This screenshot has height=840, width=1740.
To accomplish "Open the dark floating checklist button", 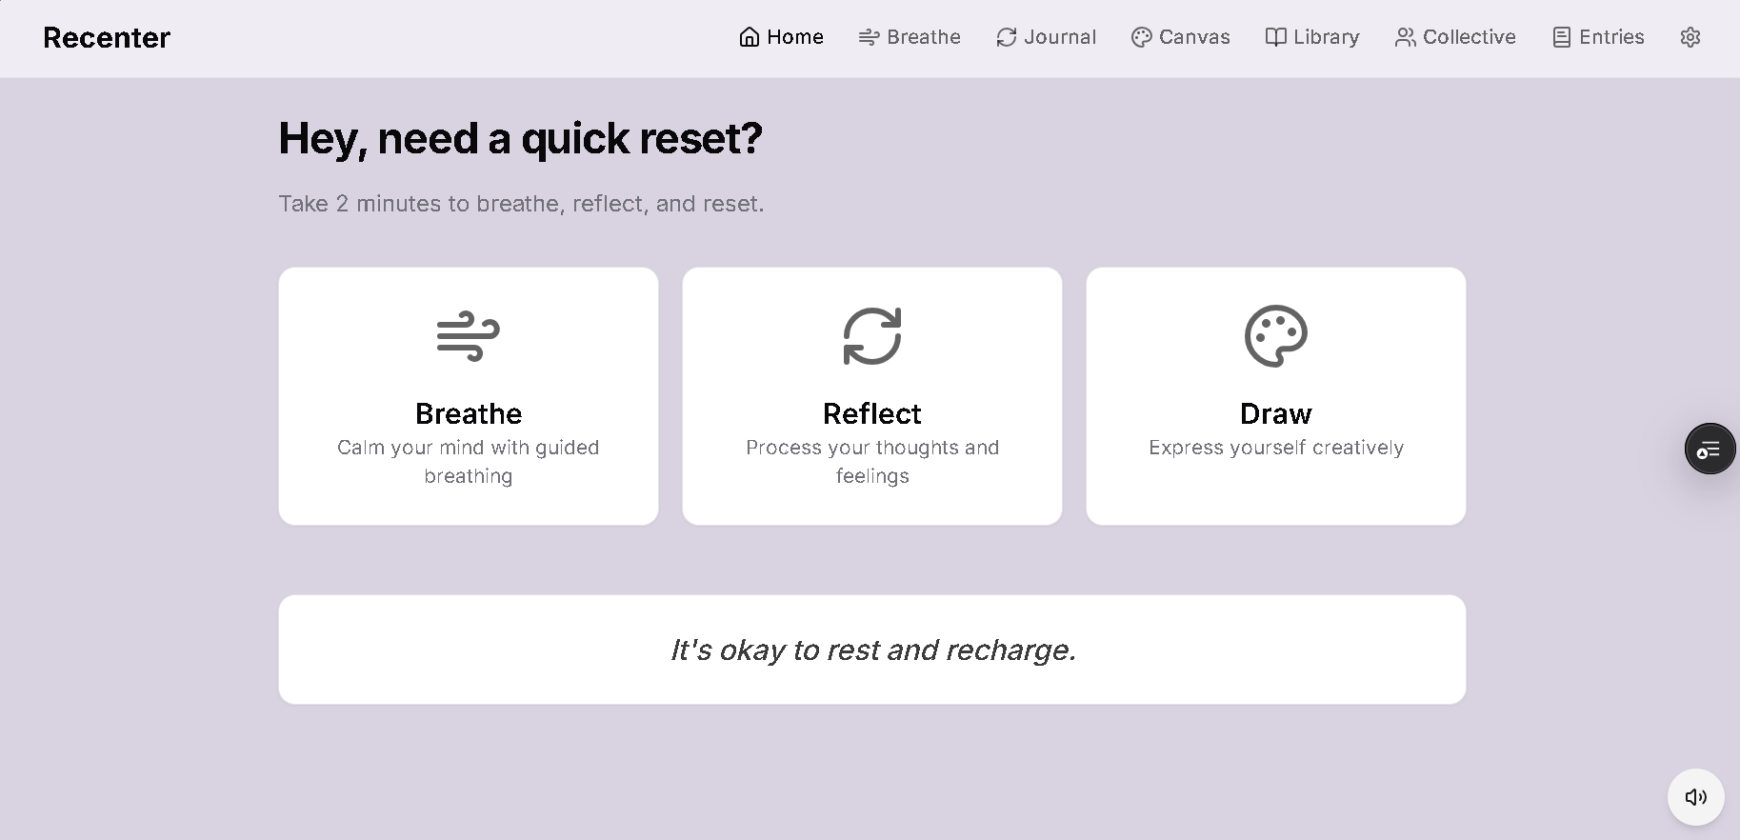I will 1710,449.
